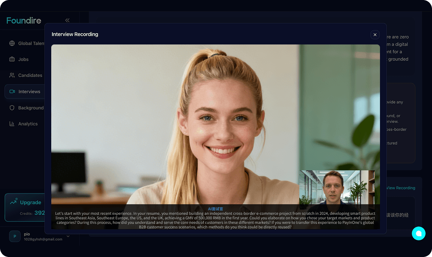Image resolution: width=432 pixels, height=257 pixels.
Task: Click the Candidates people icon
Action: [12, 75]
